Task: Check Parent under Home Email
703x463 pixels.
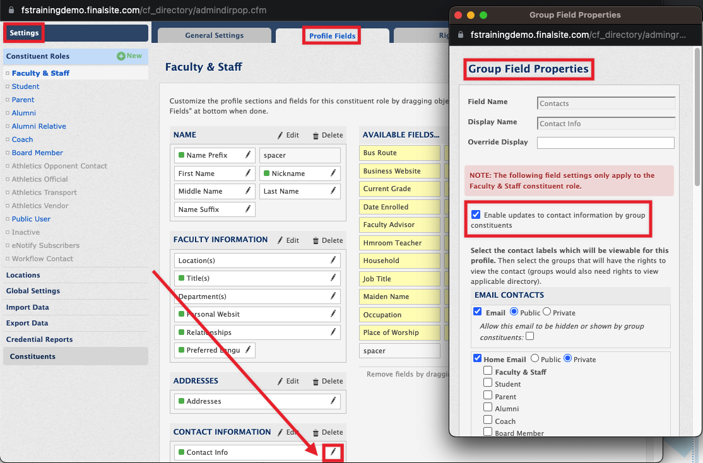Action: (x=488, y=396)
